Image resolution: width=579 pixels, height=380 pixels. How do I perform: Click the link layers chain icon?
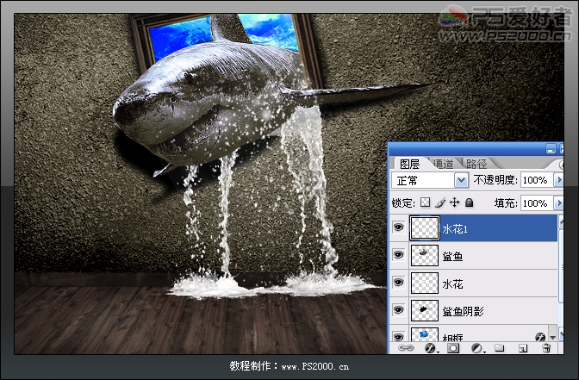[406, 348]
